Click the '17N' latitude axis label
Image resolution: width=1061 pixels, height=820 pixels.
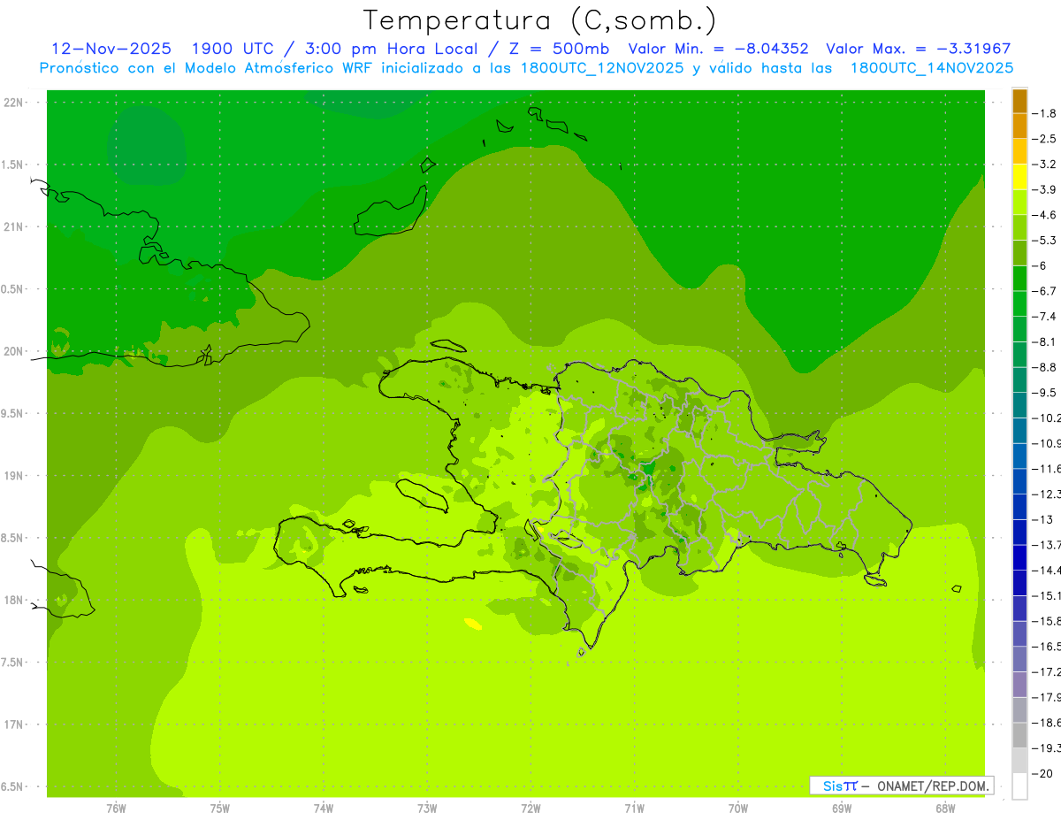(15, 724)
